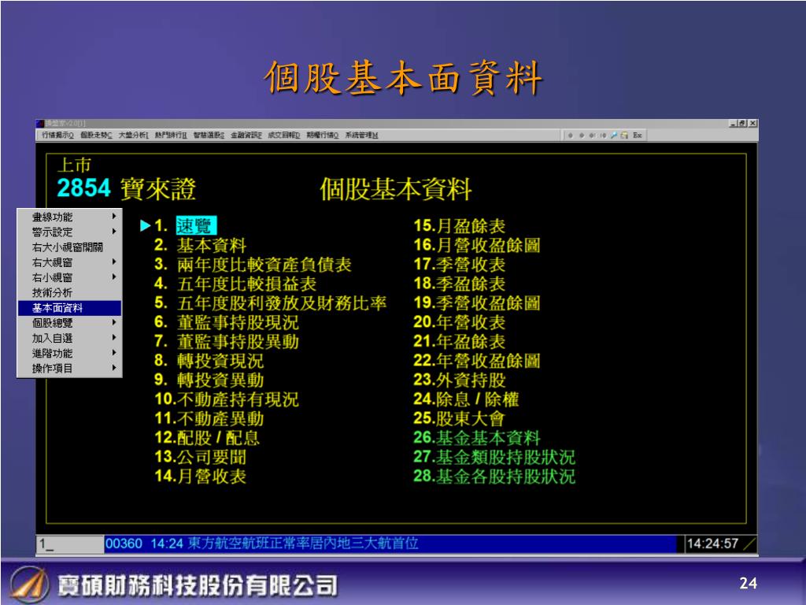Click the yellow printer-like toolbar icon
The width and height of the screenshot is (806, 605).
(624, 135)
